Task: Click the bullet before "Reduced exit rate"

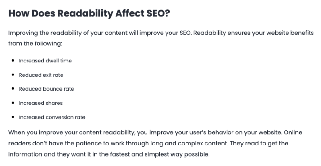Action: pos(13,75)
